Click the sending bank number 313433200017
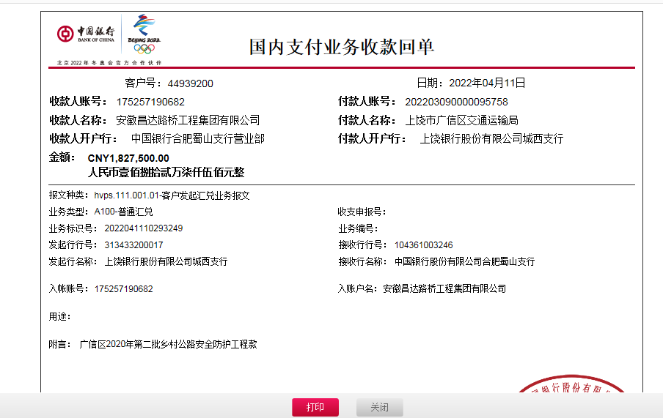The width and height of the screenshot is (663, 418). (133, 245)
